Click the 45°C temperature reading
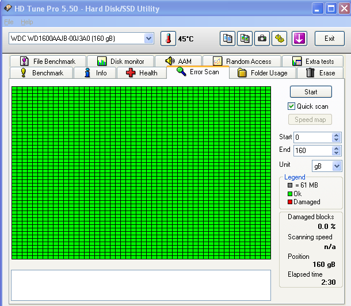The width and height of the screenshot is (351, 306). point(186,39)
